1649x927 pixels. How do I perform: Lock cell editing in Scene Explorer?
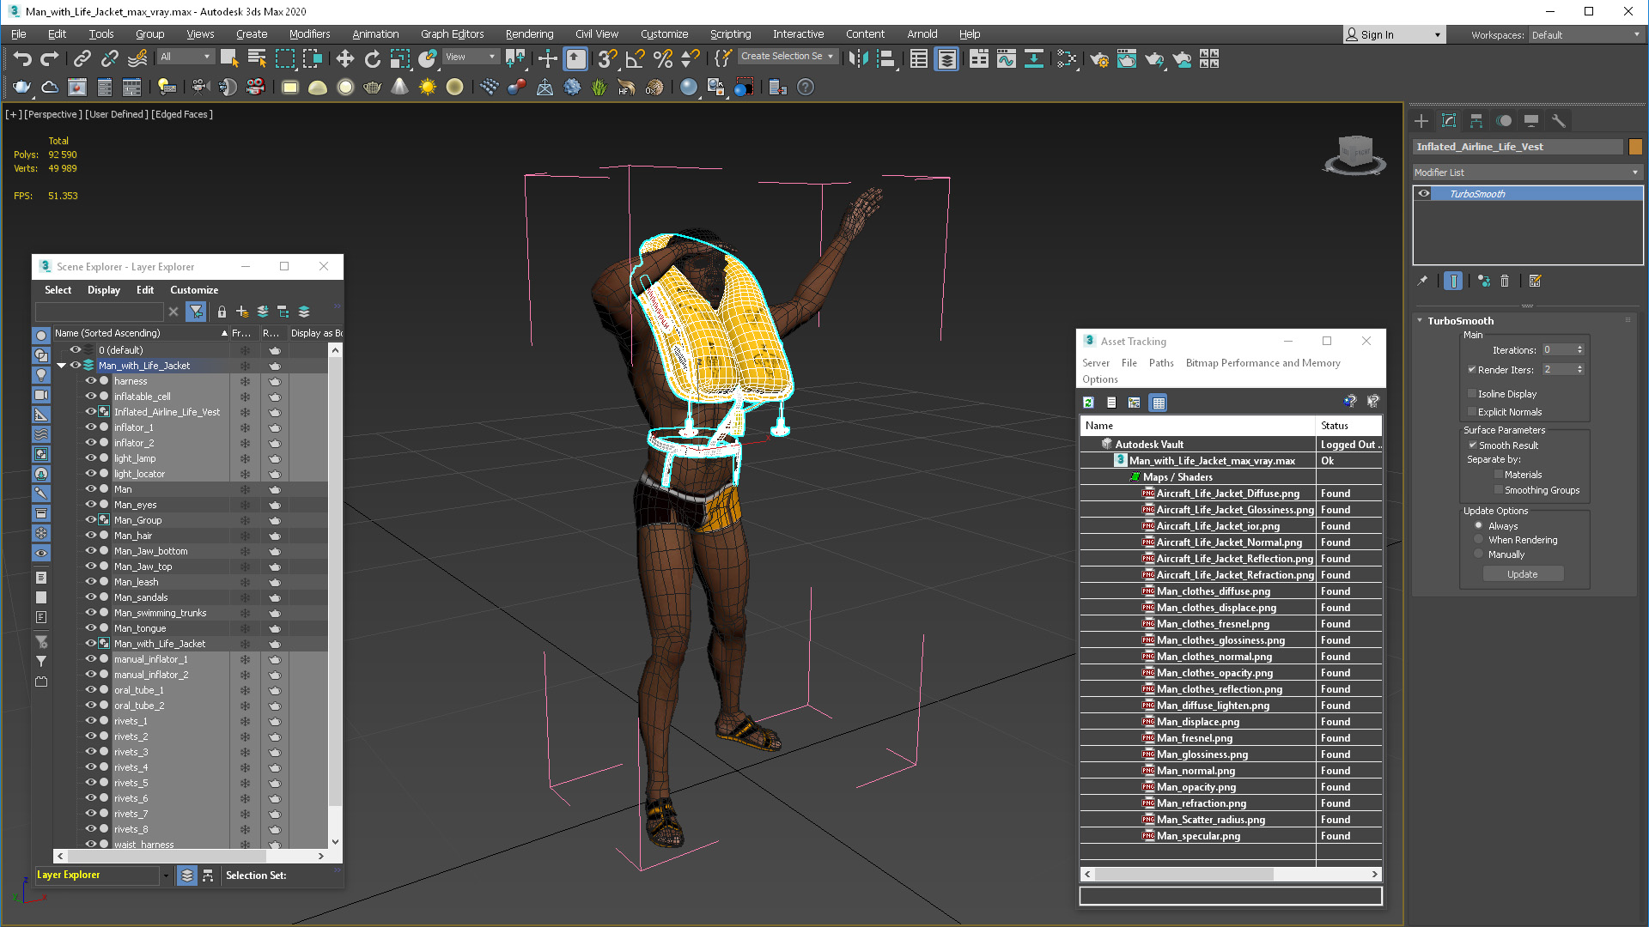(222, 312)
